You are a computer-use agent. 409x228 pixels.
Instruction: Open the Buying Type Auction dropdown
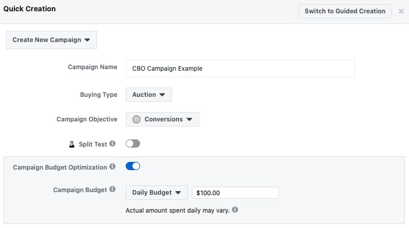click(x=149, y=95)
